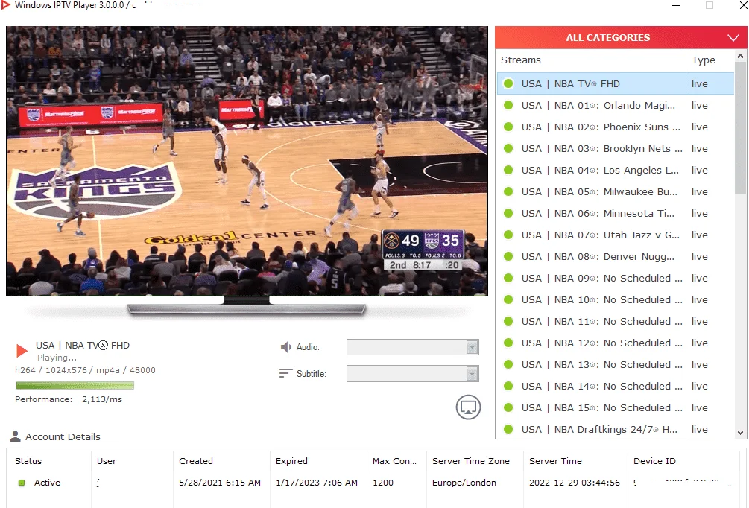The width and height of the screenshot is (749, 508).
Task: Click the Expired date 1/17/2023 7:06 AM
Action: (x=317, y=483)
